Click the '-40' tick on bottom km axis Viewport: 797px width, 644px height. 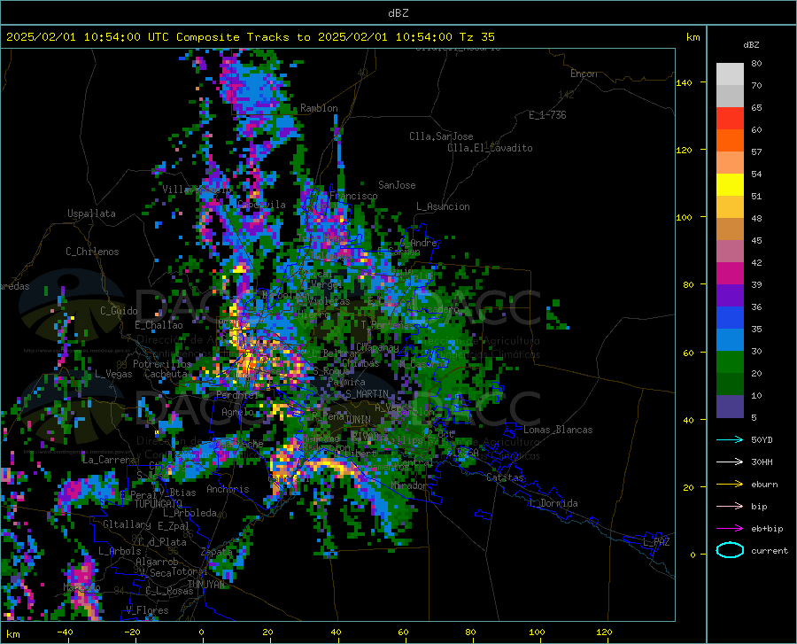[x=65, y=632]
